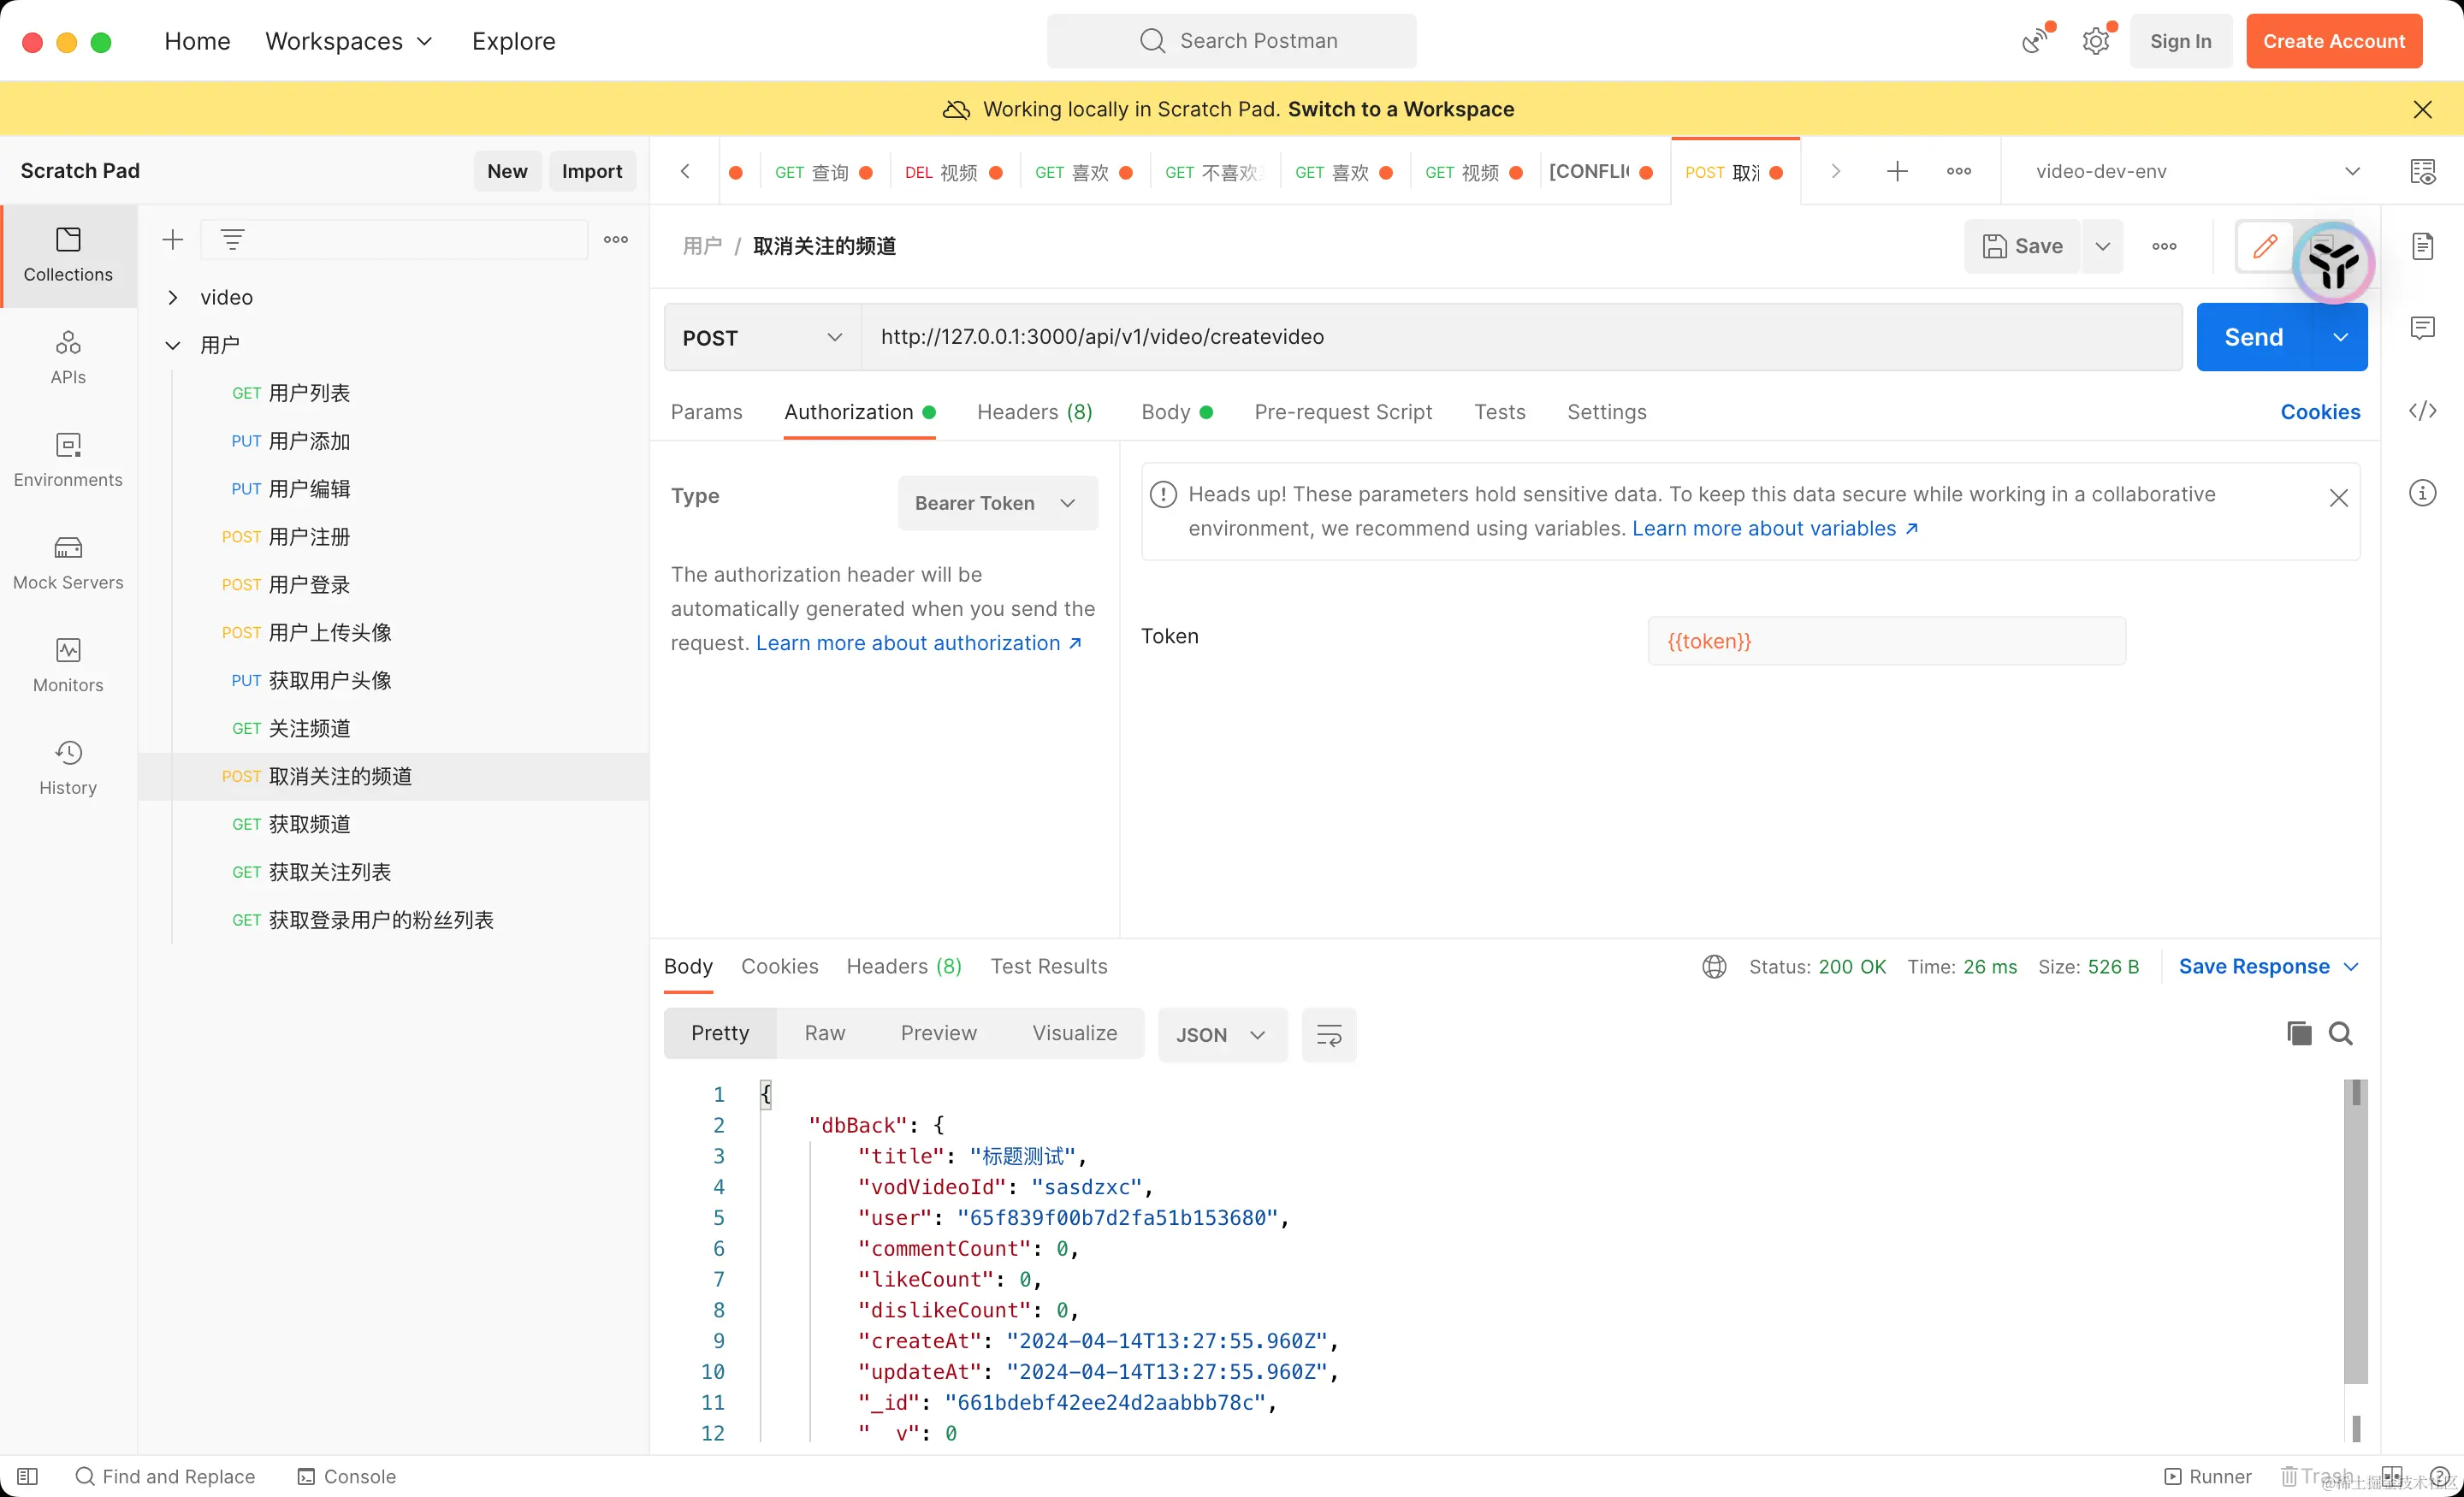Open the Mock Servers sidebar panel
This screenshot has height=1497, width=2464.
tap(68, 562)
